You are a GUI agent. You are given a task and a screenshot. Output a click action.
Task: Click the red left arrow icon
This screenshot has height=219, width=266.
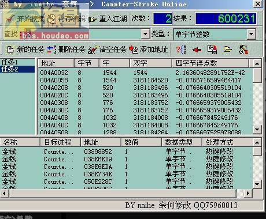[197, 50]
